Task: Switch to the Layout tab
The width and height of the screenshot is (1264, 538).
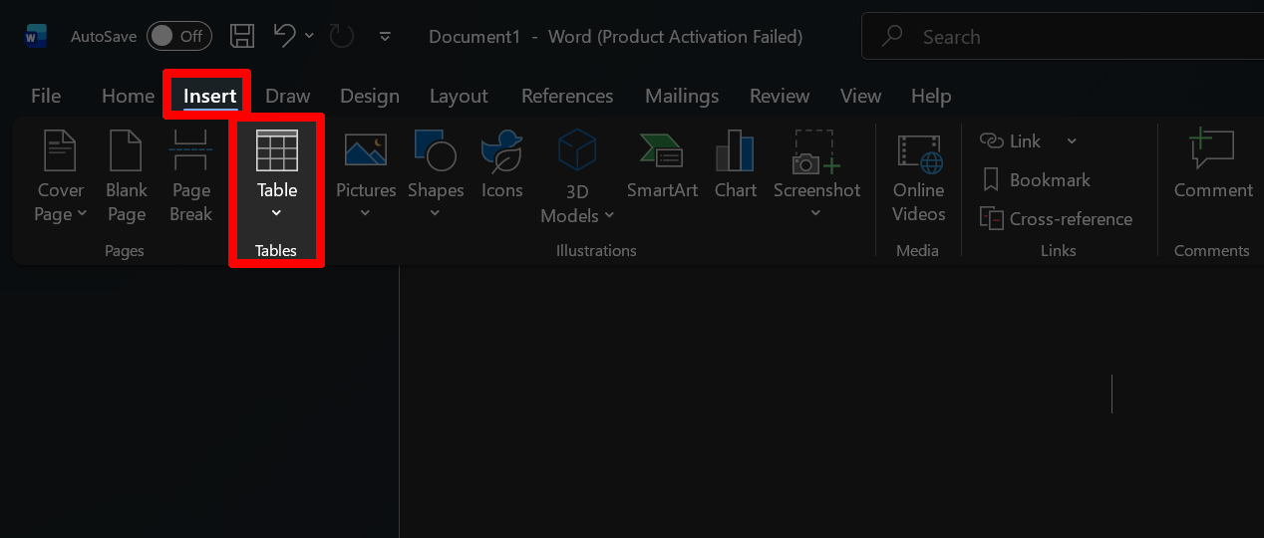Action: (459, 97)
